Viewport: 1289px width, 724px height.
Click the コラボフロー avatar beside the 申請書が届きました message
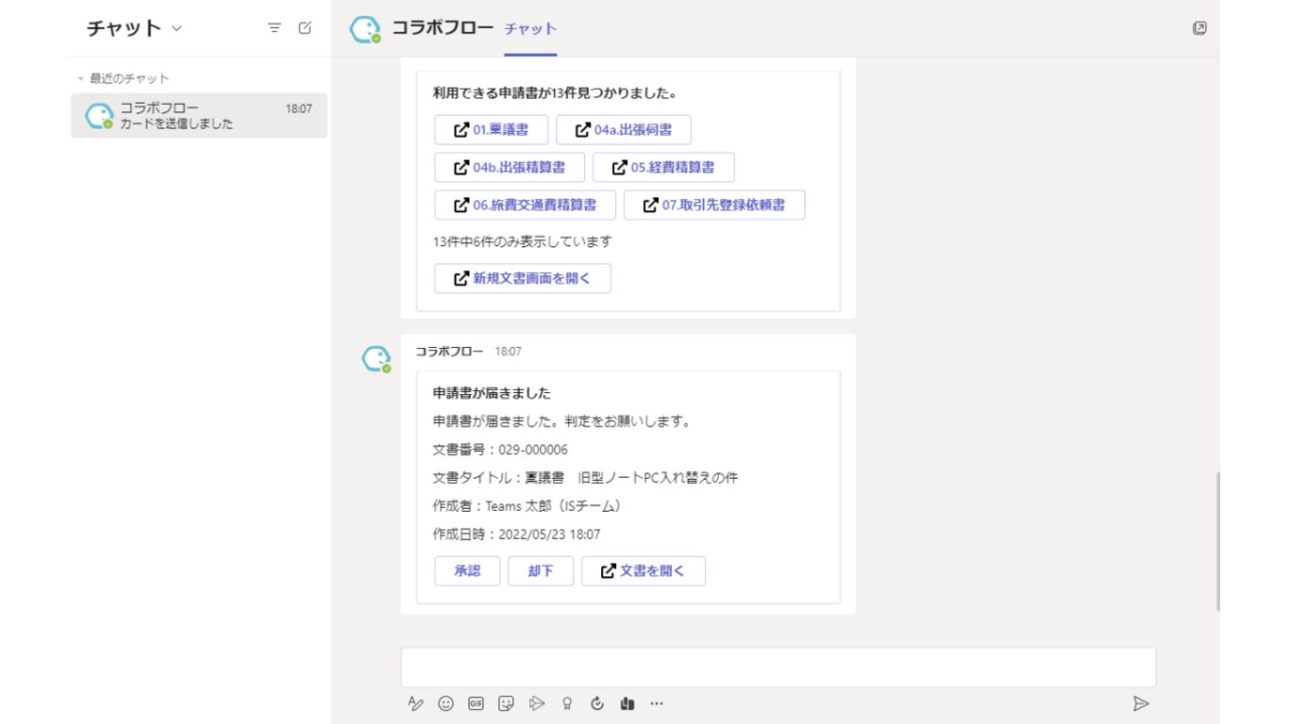[x=377, y=359]
